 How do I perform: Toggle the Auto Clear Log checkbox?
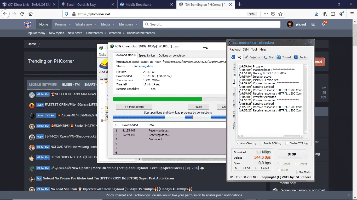(x=237, y=143)
